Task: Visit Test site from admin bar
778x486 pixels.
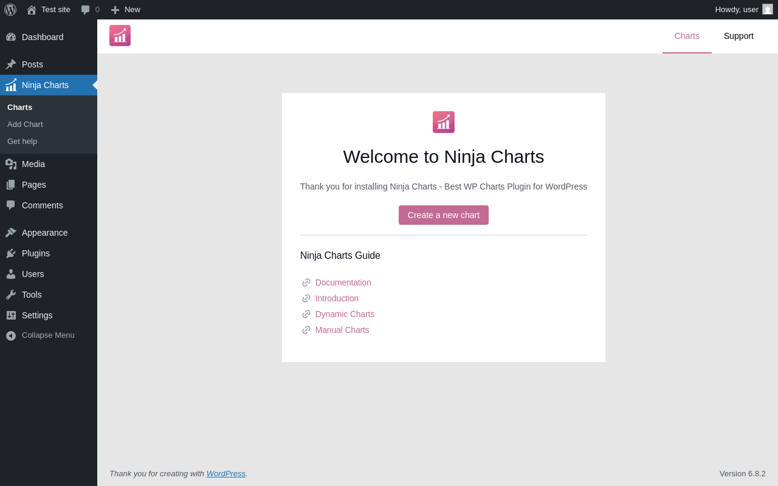Action: [48, 10]
